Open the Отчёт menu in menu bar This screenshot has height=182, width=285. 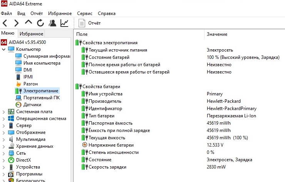click(x=37, y=13)
